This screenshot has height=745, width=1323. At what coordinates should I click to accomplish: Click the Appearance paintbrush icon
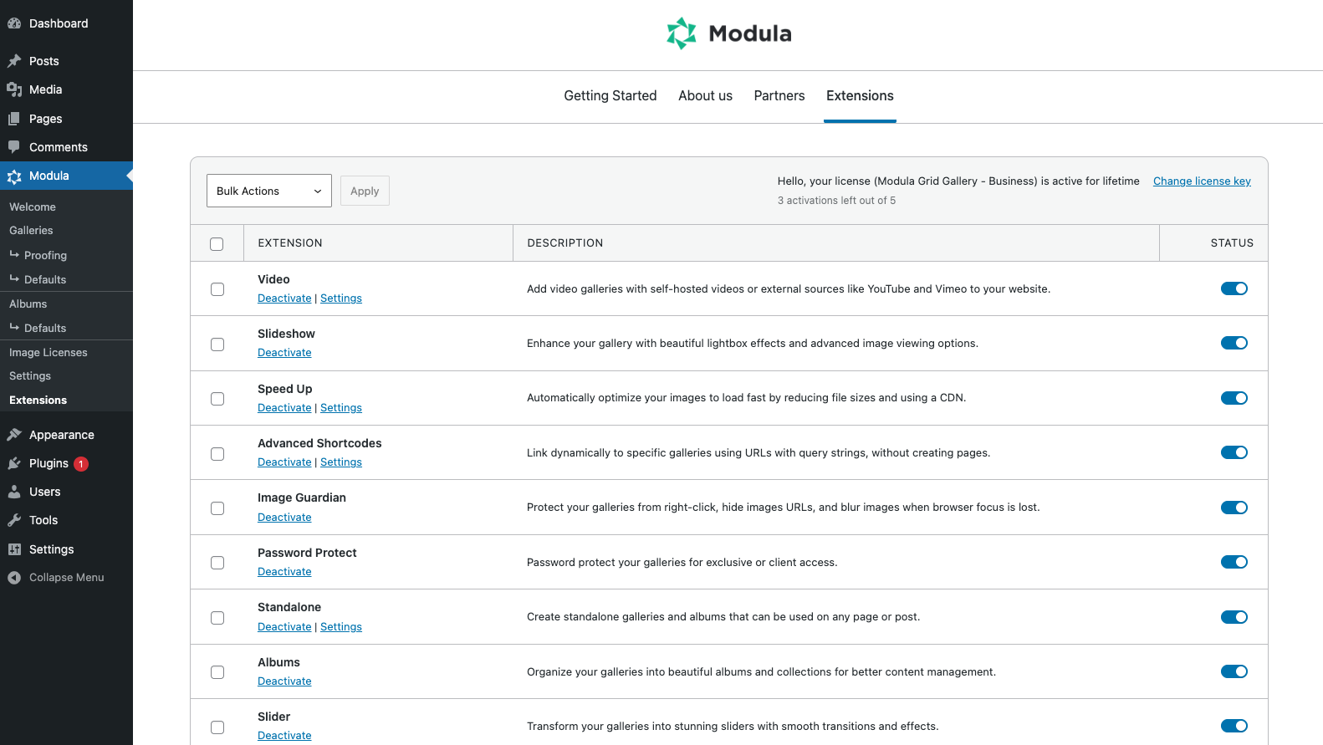point(14,435)
